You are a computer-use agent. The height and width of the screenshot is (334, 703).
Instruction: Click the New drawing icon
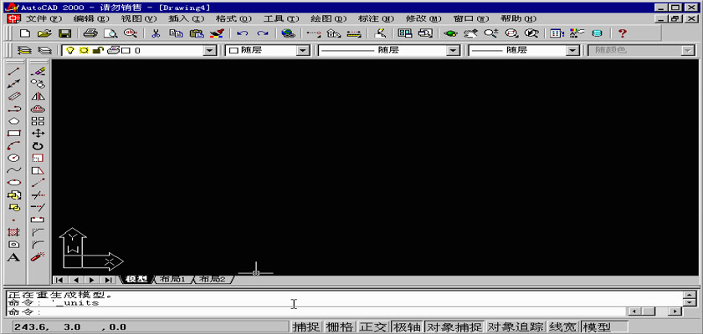coord(26,33)
